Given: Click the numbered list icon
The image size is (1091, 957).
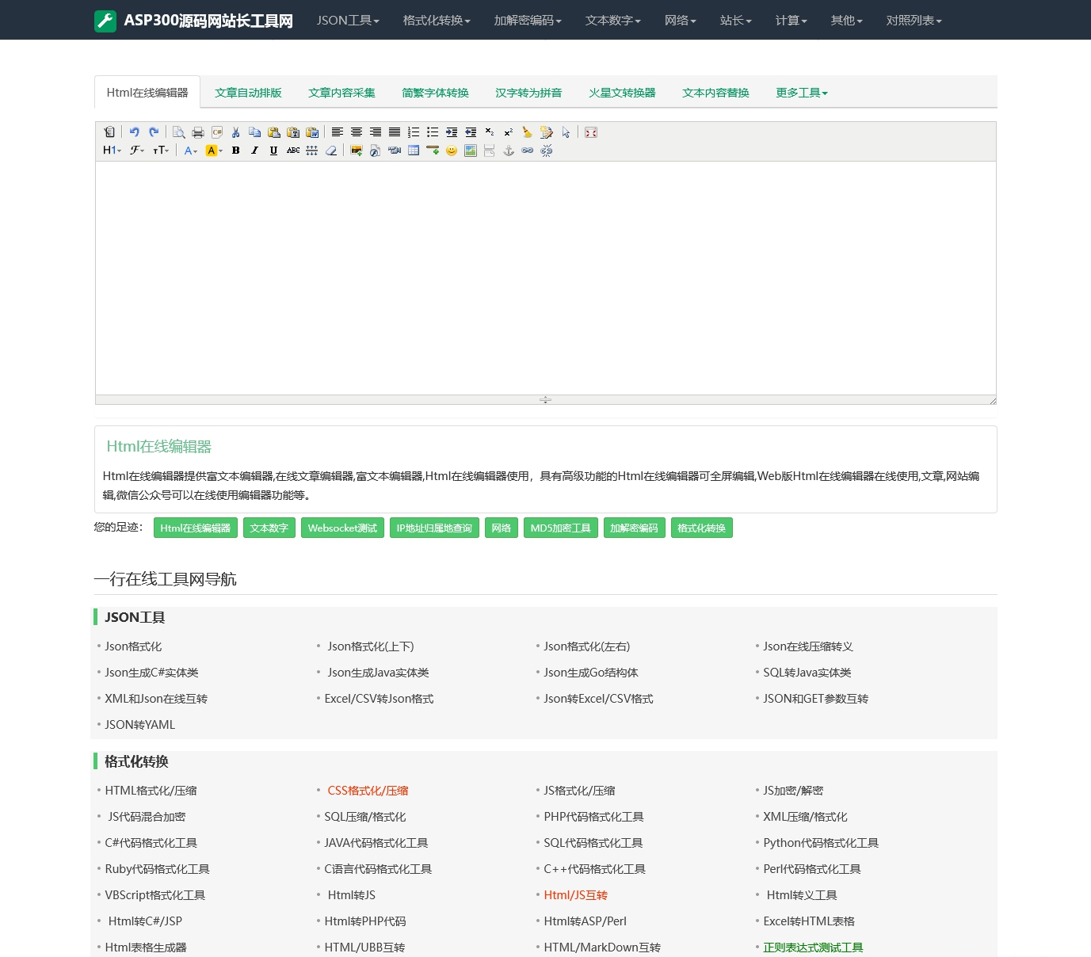Looking at the screenshot, I should 414,132.
